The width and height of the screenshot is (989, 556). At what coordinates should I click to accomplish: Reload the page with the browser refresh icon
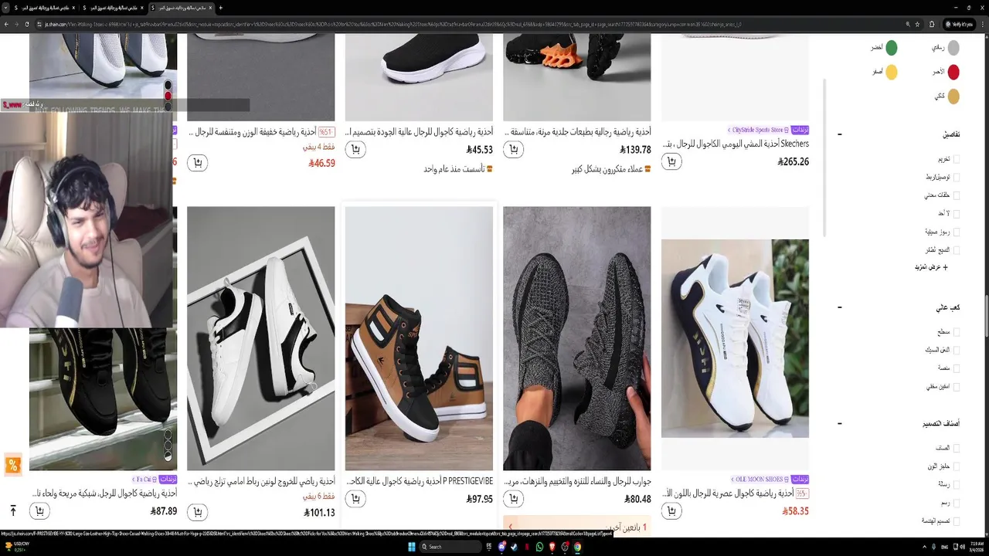pyautogui.click(x=28, y=24)
